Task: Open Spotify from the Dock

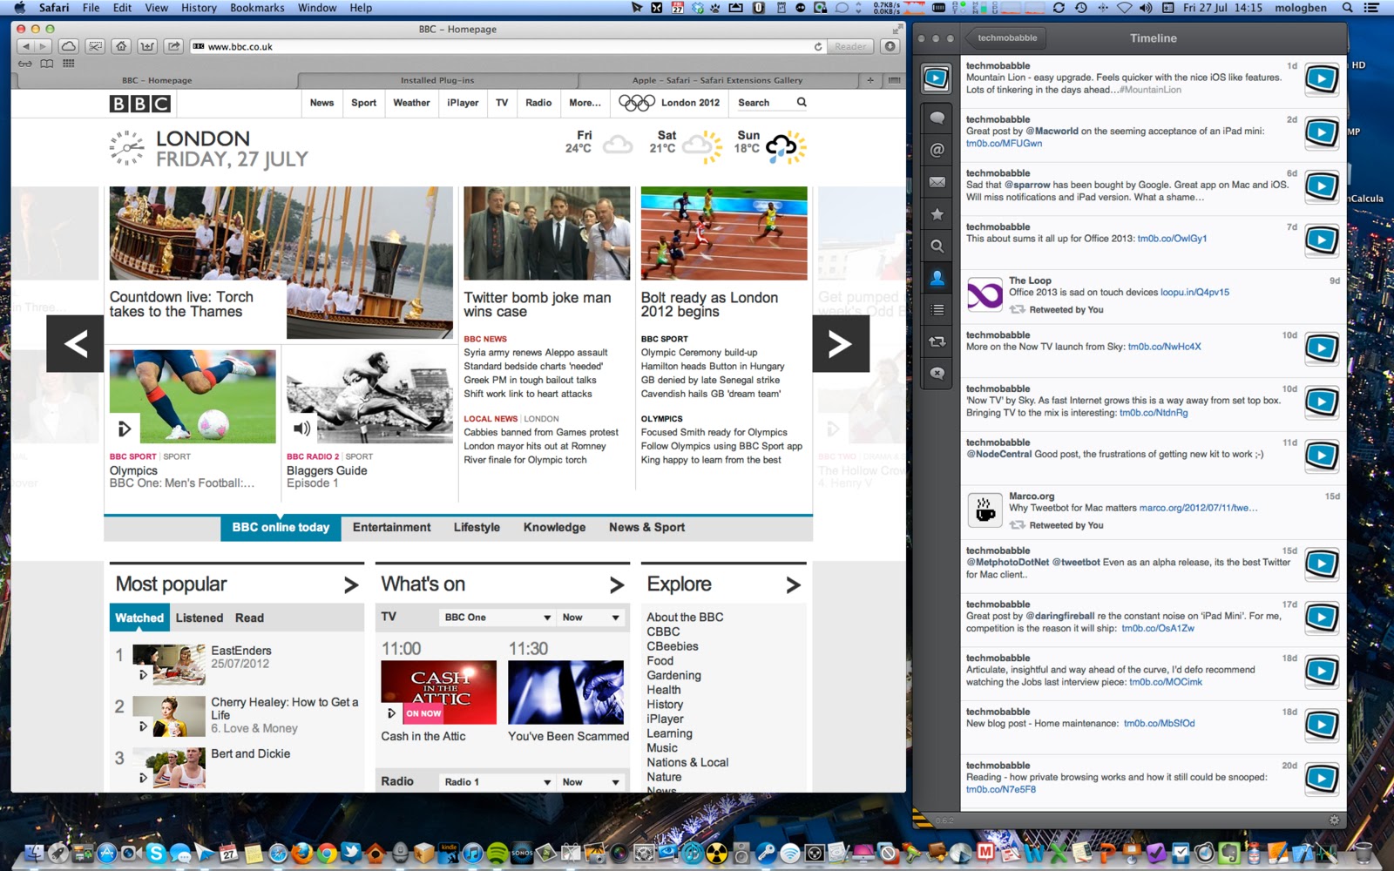Action: (x=497, y=853)
